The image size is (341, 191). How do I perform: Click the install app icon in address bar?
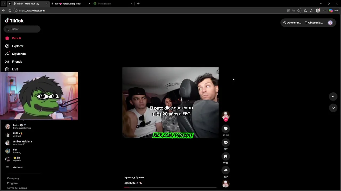pos(289,11)
